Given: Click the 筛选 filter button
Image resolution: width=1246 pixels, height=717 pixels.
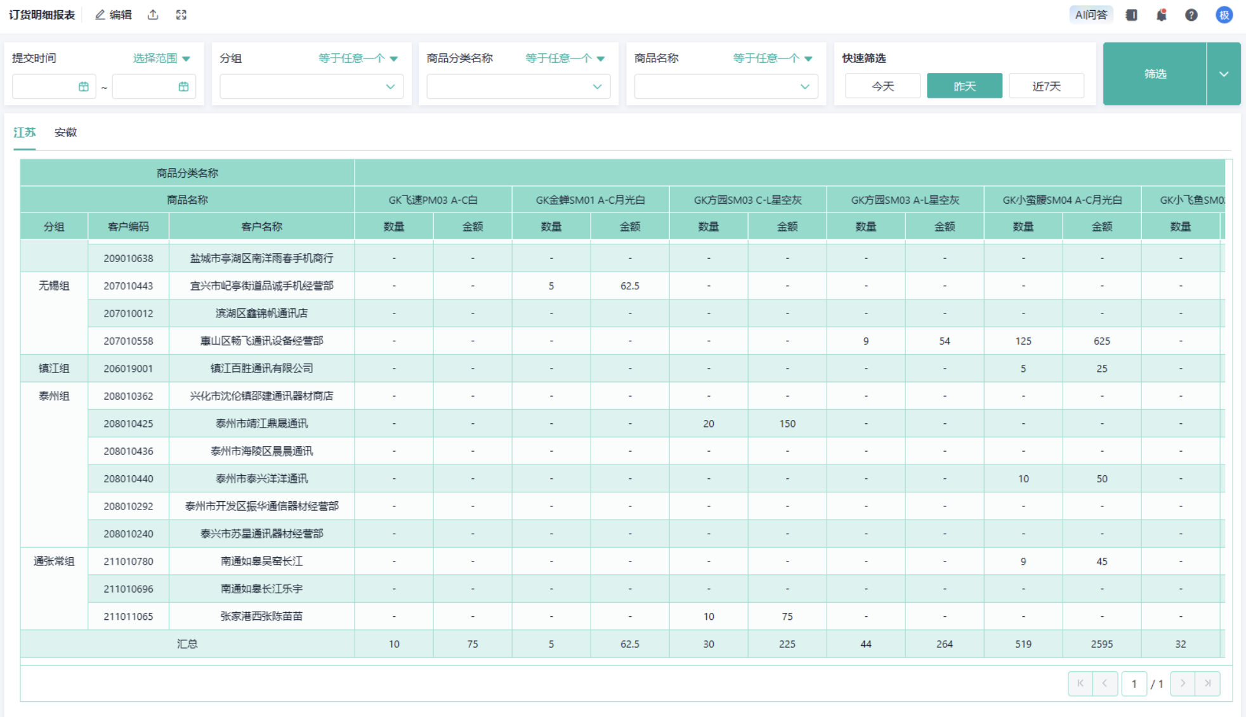Looking at the screenshot, I should pos(1154,74).
